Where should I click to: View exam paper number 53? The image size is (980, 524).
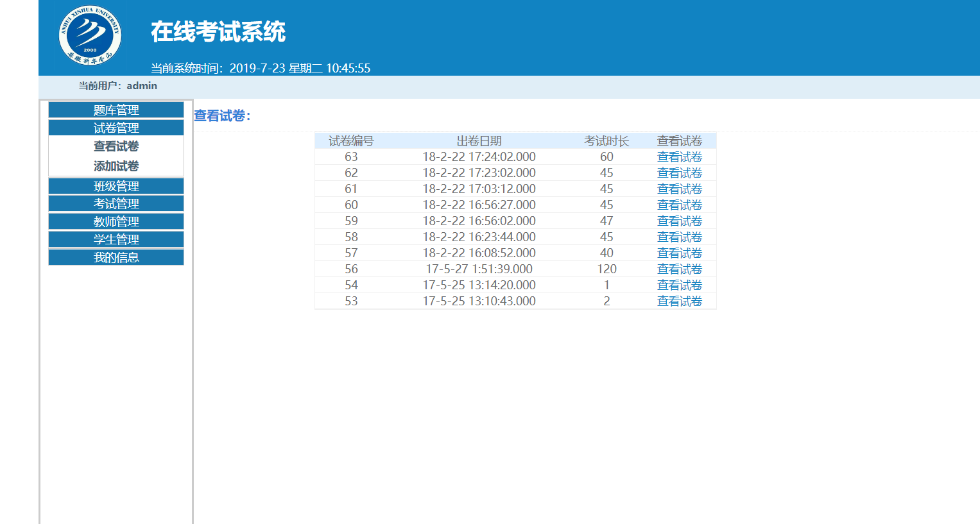[x=680, y=301]
